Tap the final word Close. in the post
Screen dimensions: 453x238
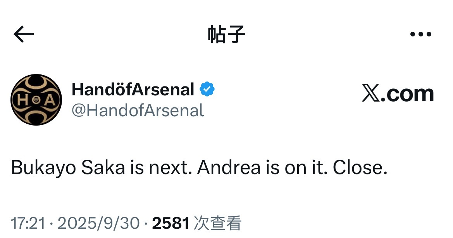[360, 167]
